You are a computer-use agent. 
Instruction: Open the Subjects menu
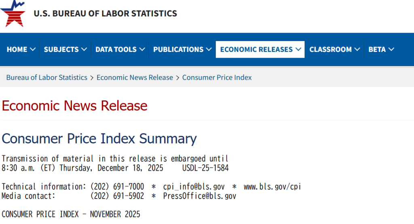(x=61, y=50)
